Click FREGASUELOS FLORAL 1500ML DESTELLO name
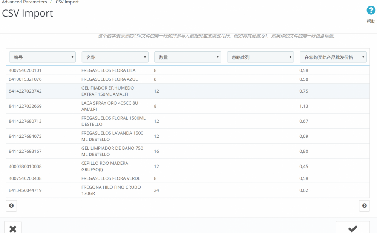The width and height of the screenshot is (377, 233). (x=113, y=121)
